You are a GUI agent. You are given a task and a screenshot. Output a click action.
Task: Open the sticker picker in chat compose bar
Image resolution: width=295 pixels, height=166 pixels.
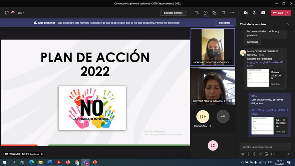pyautogui.click(x=266, y=154)
